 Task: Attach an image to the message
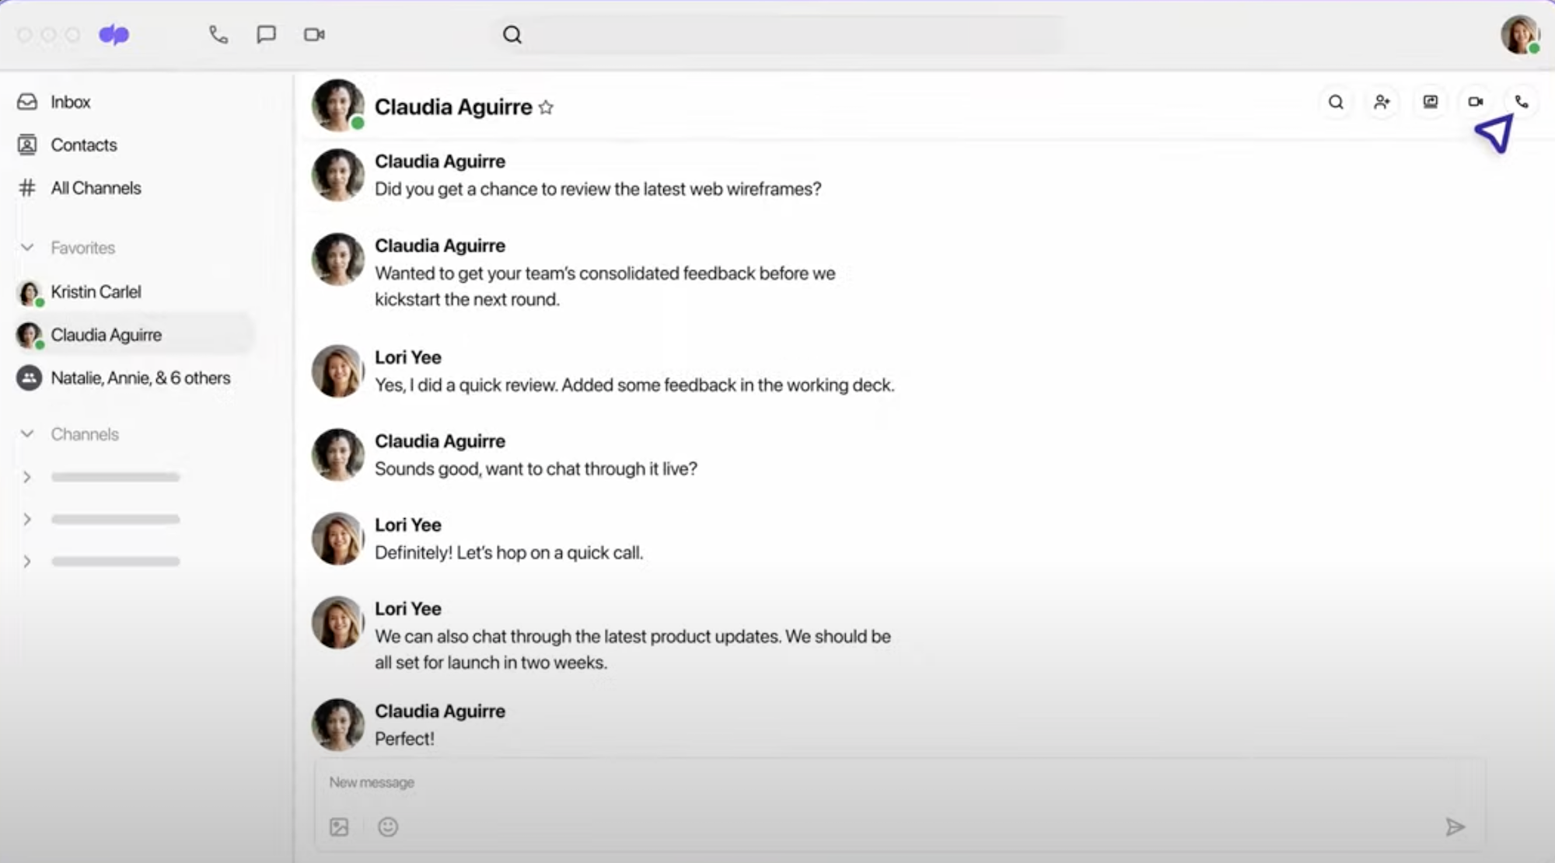[339, 827]
